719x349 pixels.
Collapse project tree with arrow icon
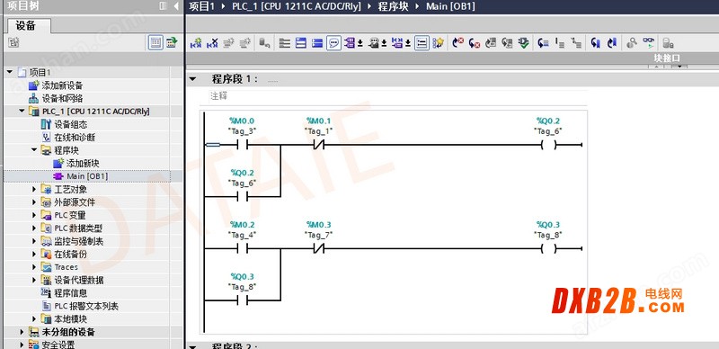click(x=175, y=6)
